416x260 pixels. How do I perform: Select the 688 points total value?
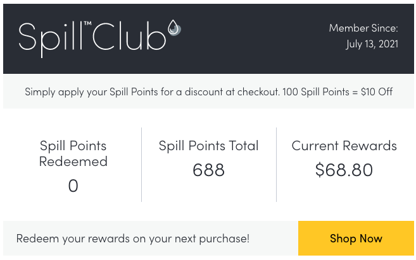[208, 170]
